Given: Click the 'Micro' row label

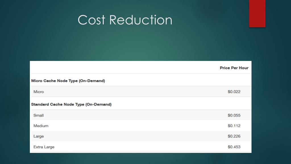Looking at the screenshot, I should [x=39, y=92].
